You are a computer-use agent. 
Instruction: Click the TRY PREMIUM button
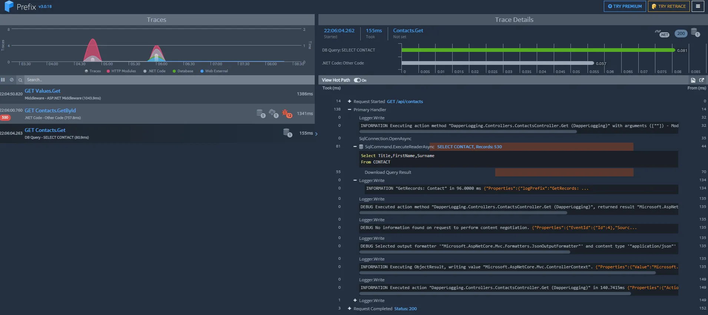(625, 6)
